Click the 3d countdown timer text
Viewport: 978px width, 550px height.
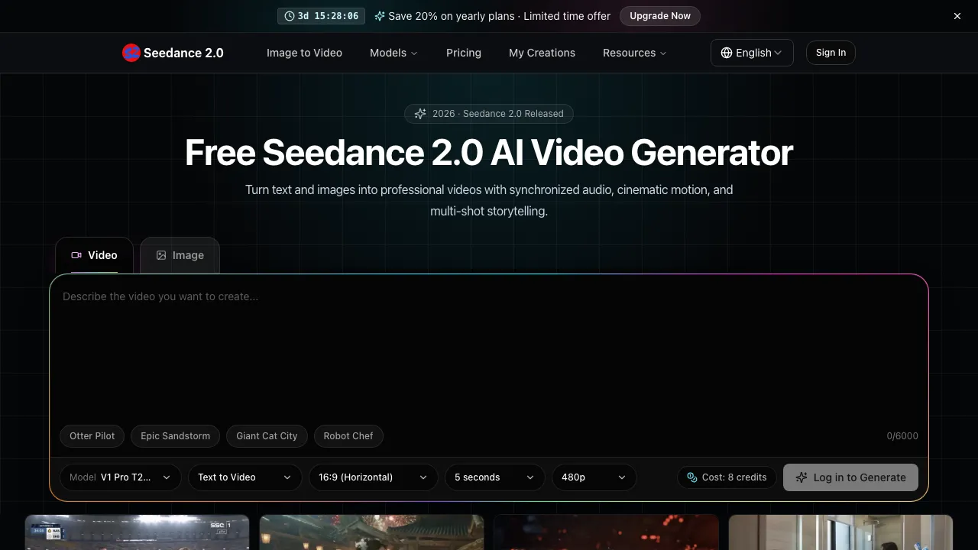coord(328,16)
